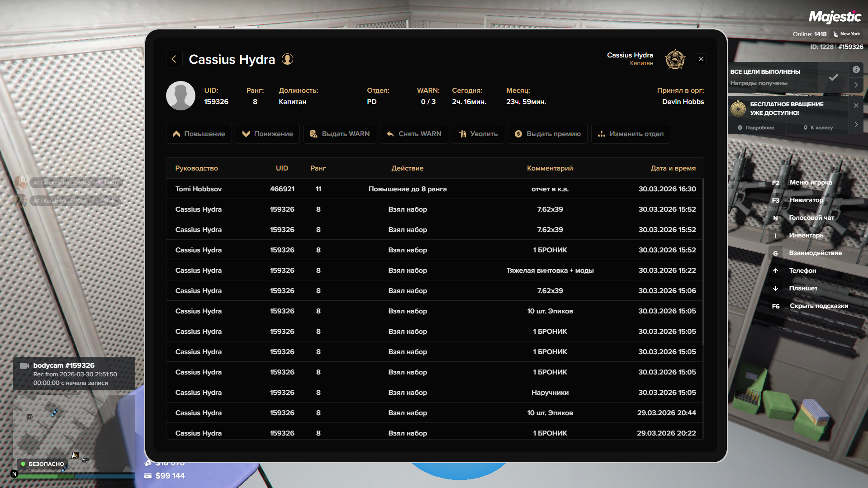
Task: Click the police star emblem icon
Action: coord(675,59)
